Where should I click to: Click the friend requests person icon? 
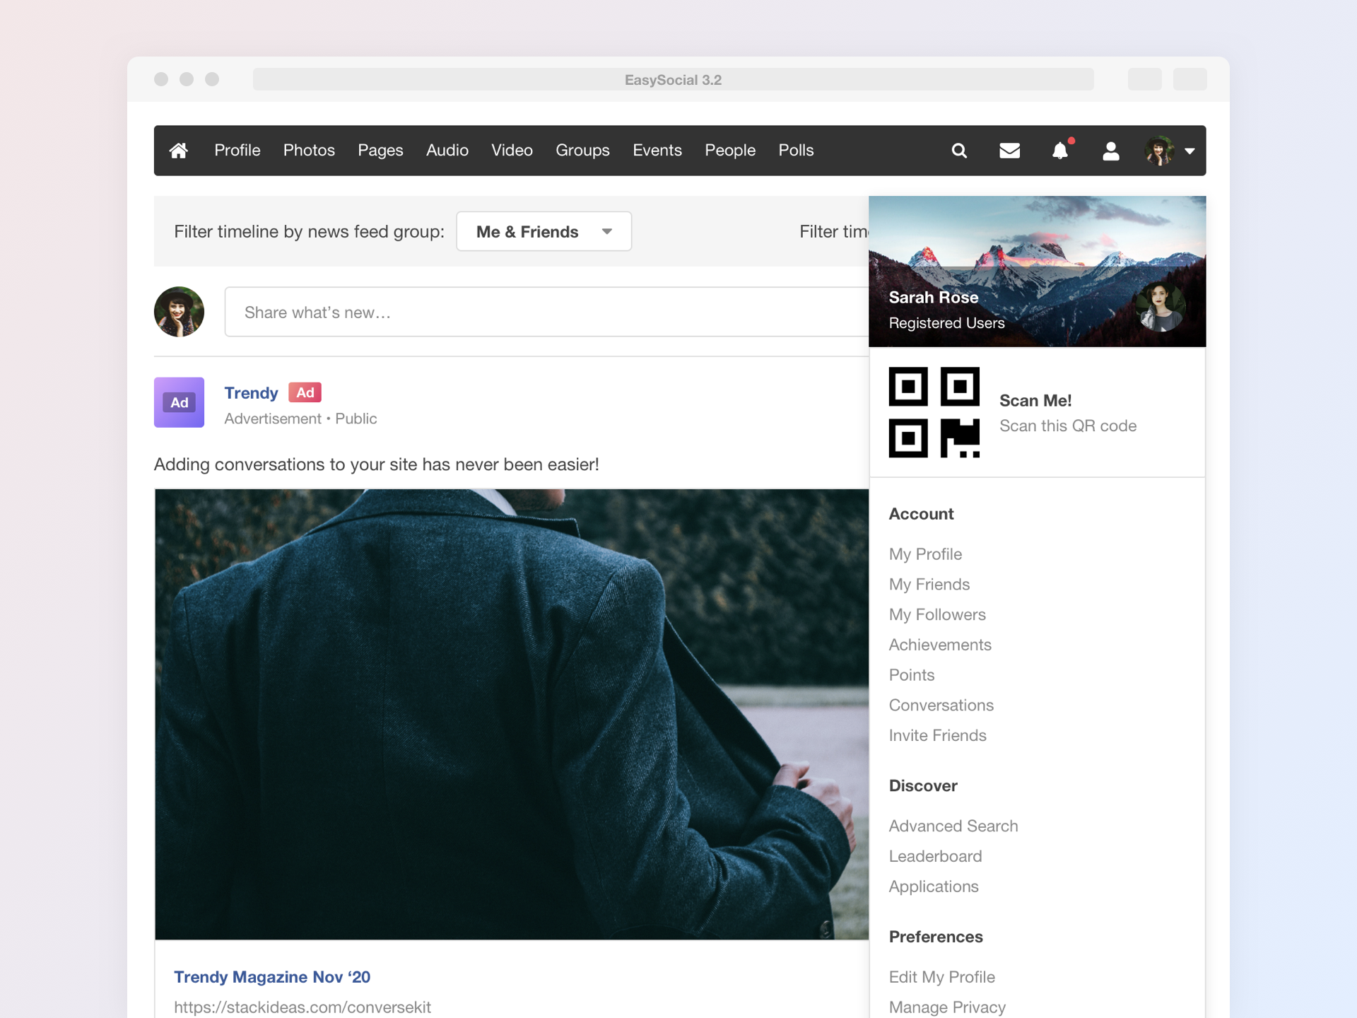pyautogui.click(x=1110, y=151)
